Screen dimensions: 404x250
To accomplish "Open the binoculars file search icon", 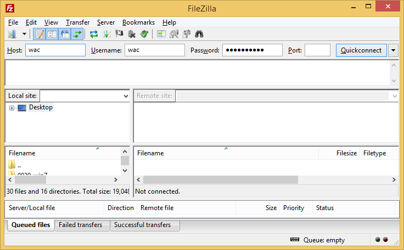I will pyautogui.click(x=199, y=34).
